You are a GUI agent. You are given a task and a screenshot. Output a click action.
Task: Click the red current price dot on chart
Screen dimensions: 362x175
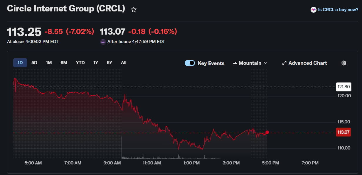[x=267, y=132]
